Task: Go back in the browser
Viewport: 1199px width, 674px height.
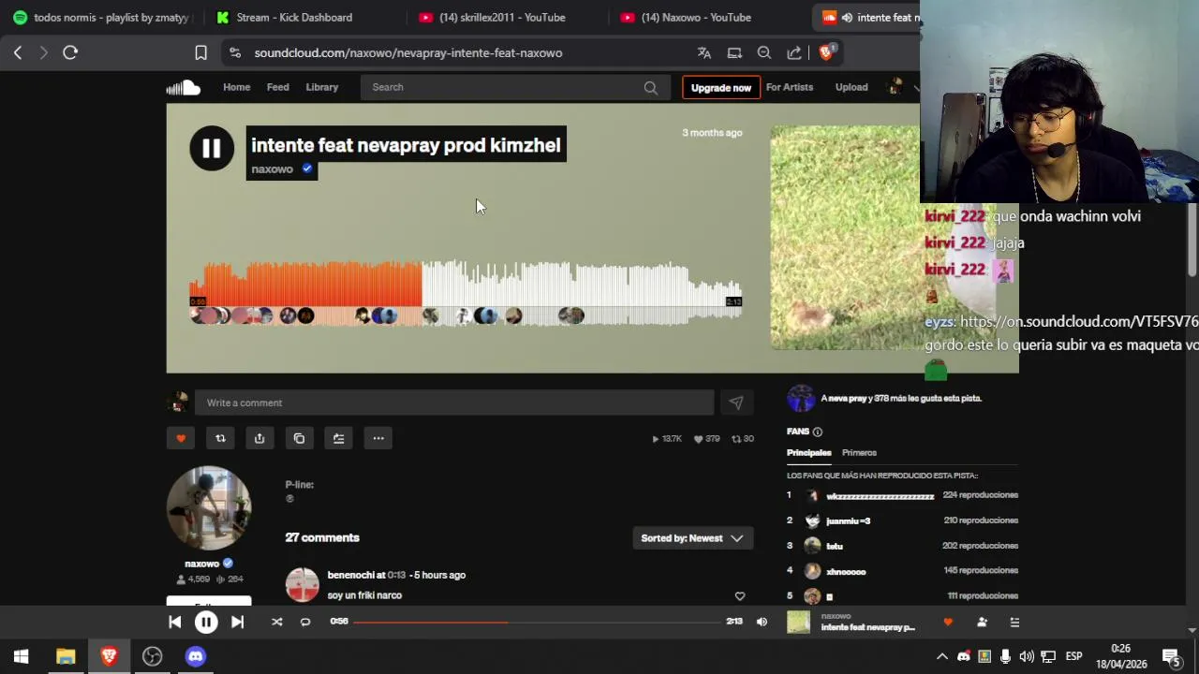Action: [18, 52]
